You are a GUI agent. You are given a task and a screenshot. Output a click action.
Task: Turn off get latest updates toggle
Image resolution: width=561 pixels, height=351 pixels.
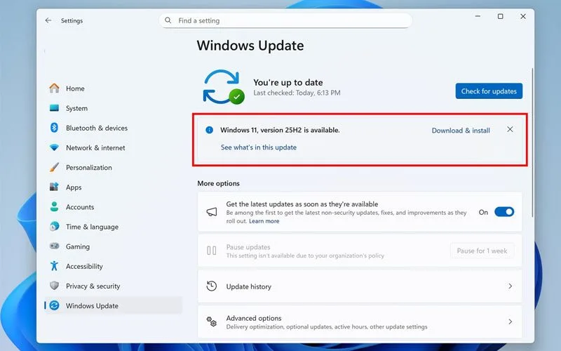coord(504,212)
